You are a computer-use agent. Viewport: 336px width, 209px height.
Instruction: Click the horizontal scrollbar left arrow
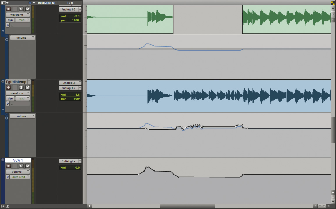[x=89, y=206]
